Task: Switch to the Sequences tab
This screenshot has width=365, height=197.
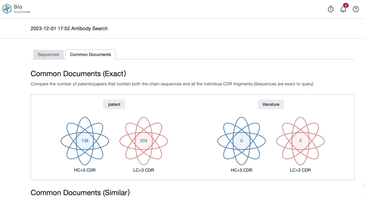Action: [48, 54]
